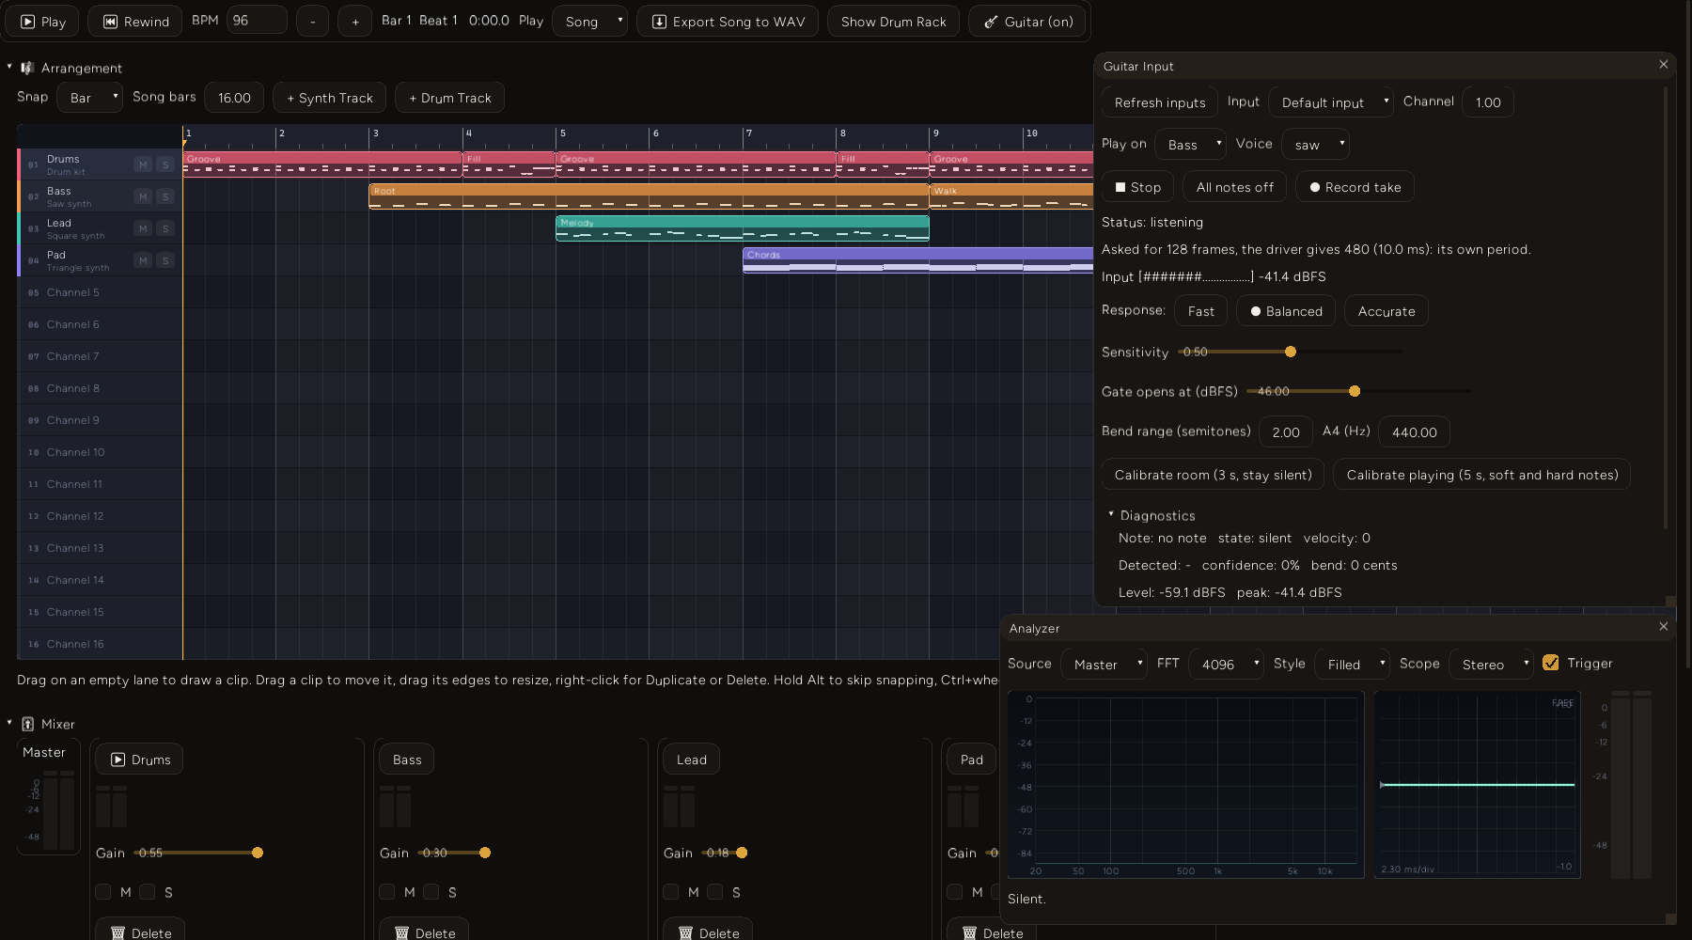Viewport: 1692px width, 940px height.
Task: Click All notes off
Action: pos(1234,186)
